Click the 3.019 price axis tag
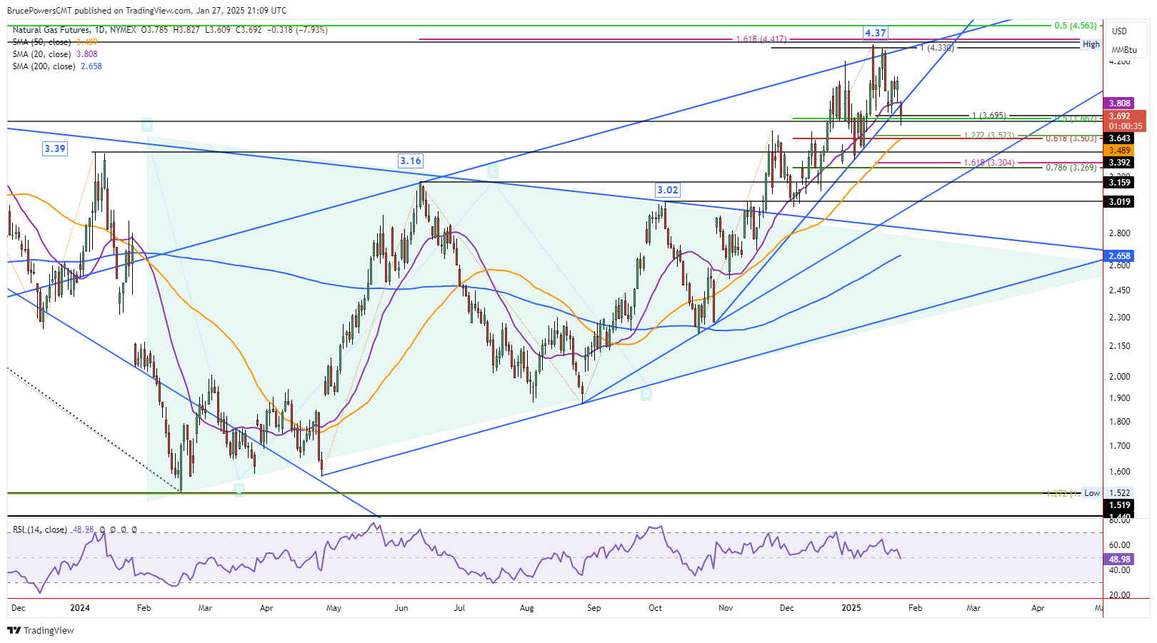The height and width of the screenshot is (643, 1157). click(1119, 202)
